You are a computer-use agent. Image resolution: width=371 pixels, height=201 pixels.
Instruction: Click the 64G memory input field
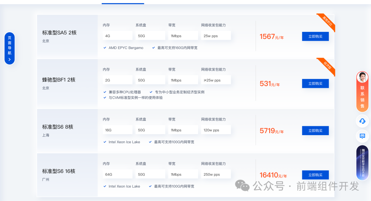point(117,174)
